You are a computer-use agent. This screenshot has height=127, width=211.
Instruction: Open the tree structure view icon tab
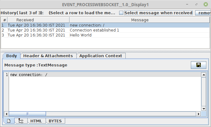(x=21, y=121)
